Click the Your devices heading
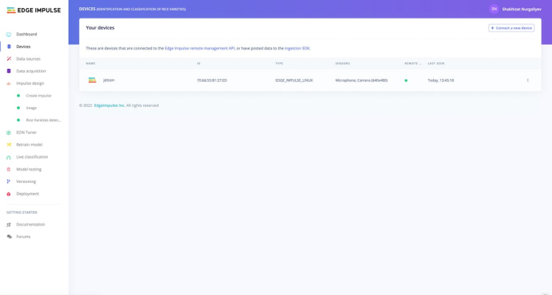The image size is (552, 295). coord(100,28)
